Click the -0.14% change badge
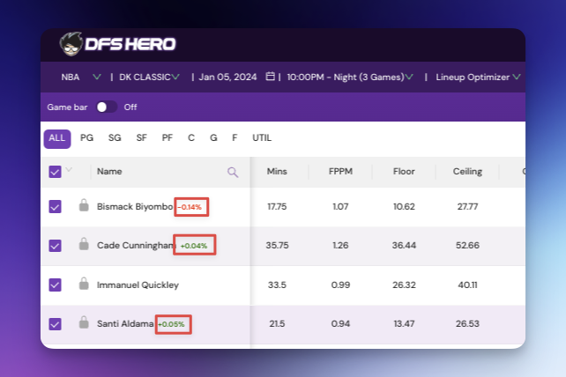Image resolution: width=566 pixels, height=377 pixels. point(190,207)
